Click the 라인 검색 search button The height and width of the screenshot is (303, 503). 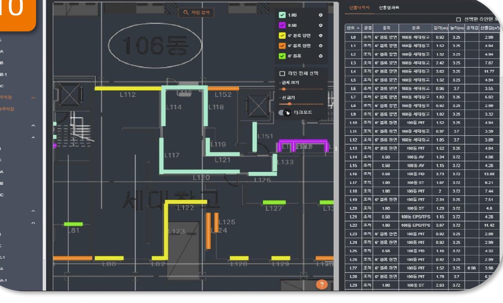pos(196,12)
